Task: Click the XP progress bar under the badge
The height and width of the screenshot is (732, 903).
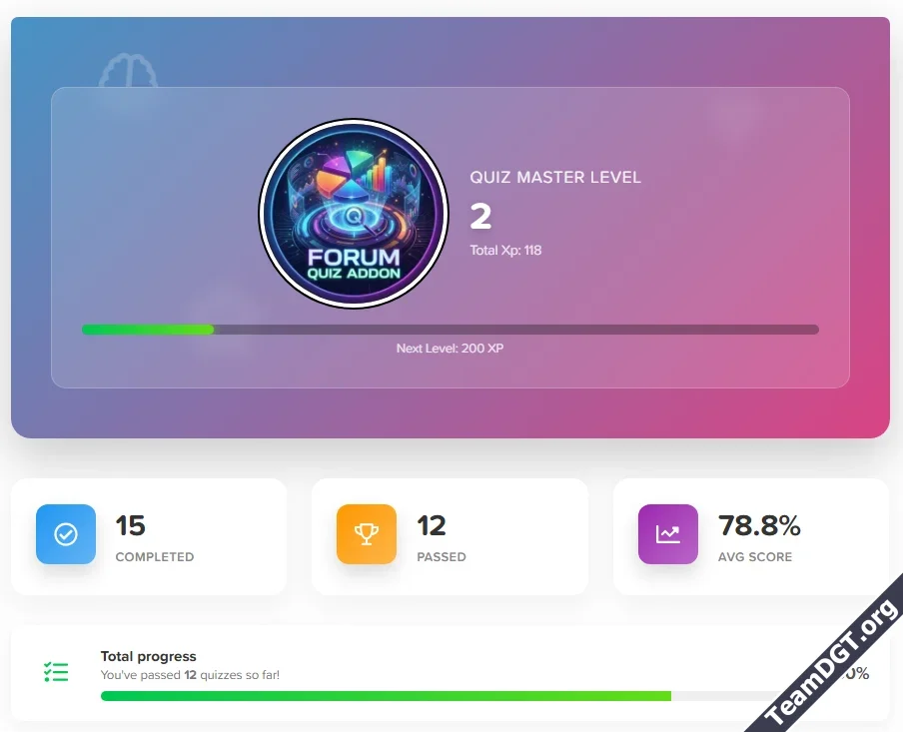Action: tap(450, 329)
